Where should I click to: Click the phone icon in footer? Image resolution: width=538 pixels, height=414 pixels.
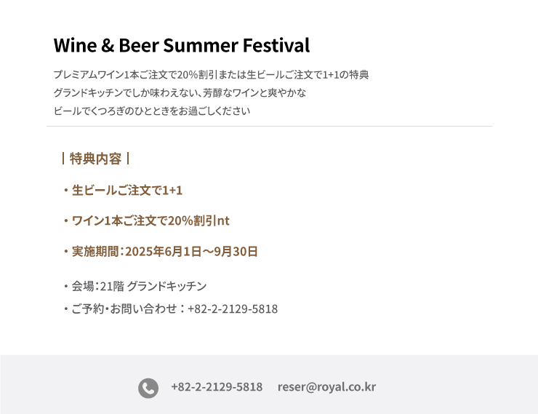pos(148,389)
